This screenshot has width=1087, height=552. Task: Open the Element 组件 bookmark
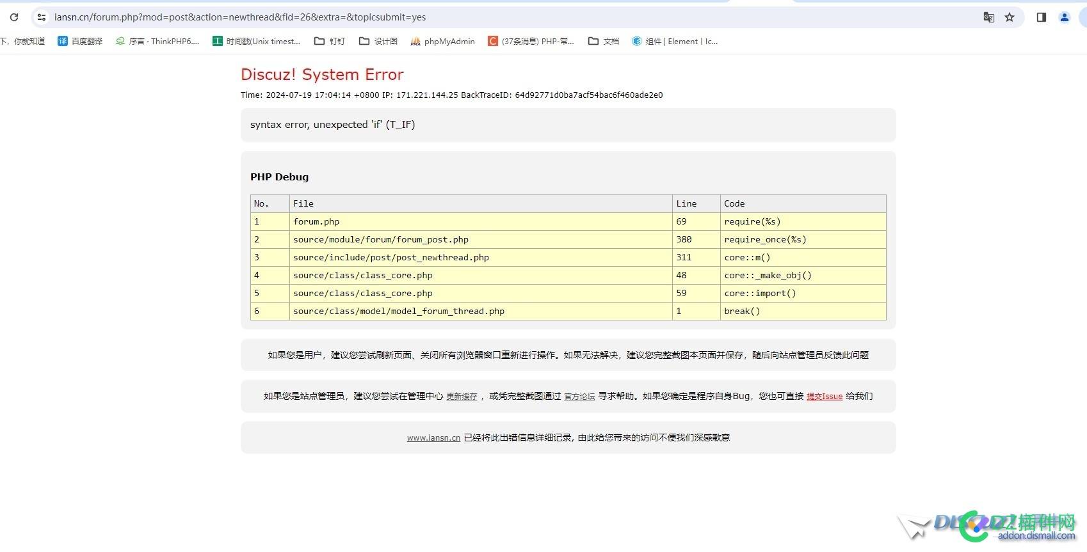pyautogui.click(x=675, y=41)
